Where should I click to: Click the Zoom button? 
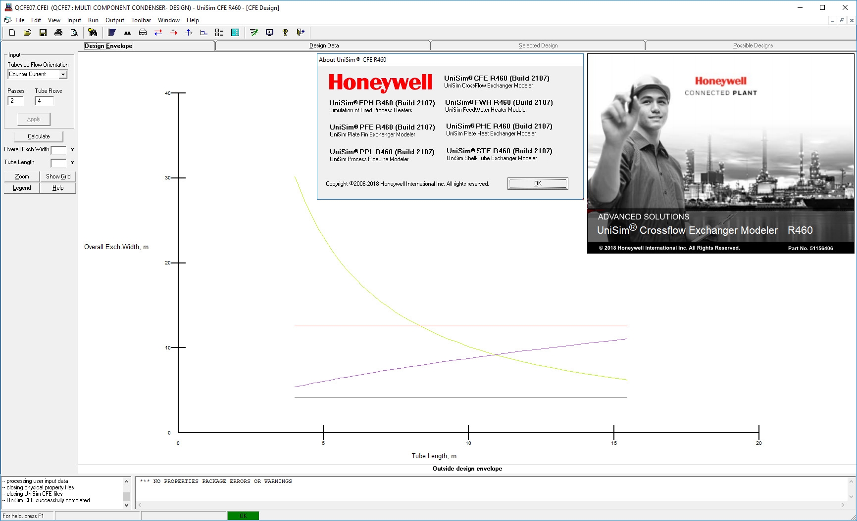tap(22, 176)
